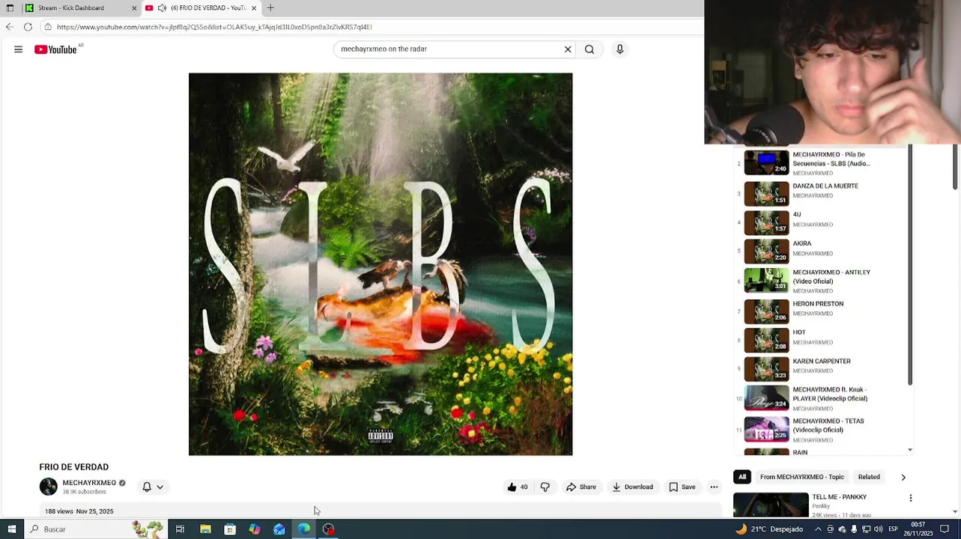Image resolution: width=961 pixels, height=539 pixels.
Task: Go back in the browser
Action: 9,27
